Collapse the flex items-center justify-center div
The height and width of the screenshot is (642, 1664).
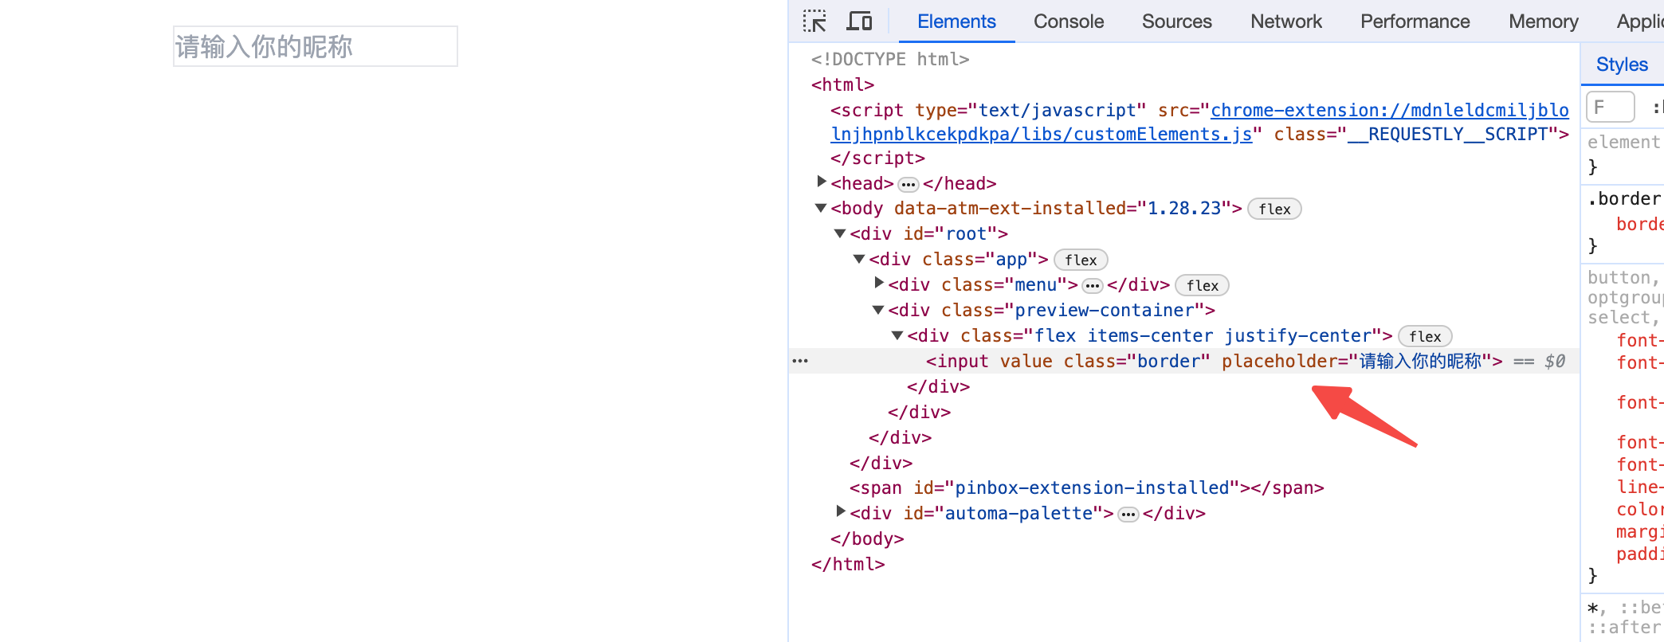pyautogui.click(x=897, y=335)
